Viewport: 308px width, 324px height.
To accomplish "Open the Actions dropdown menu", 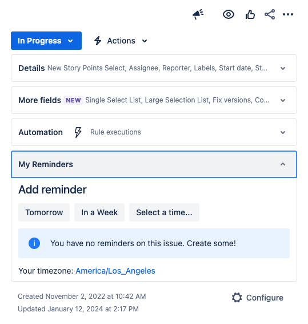I will 121,41.
